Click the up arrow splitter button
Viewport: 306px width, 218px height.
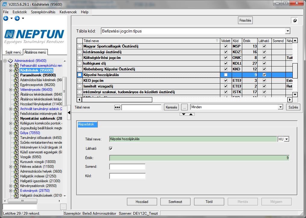tap(191, 114)
